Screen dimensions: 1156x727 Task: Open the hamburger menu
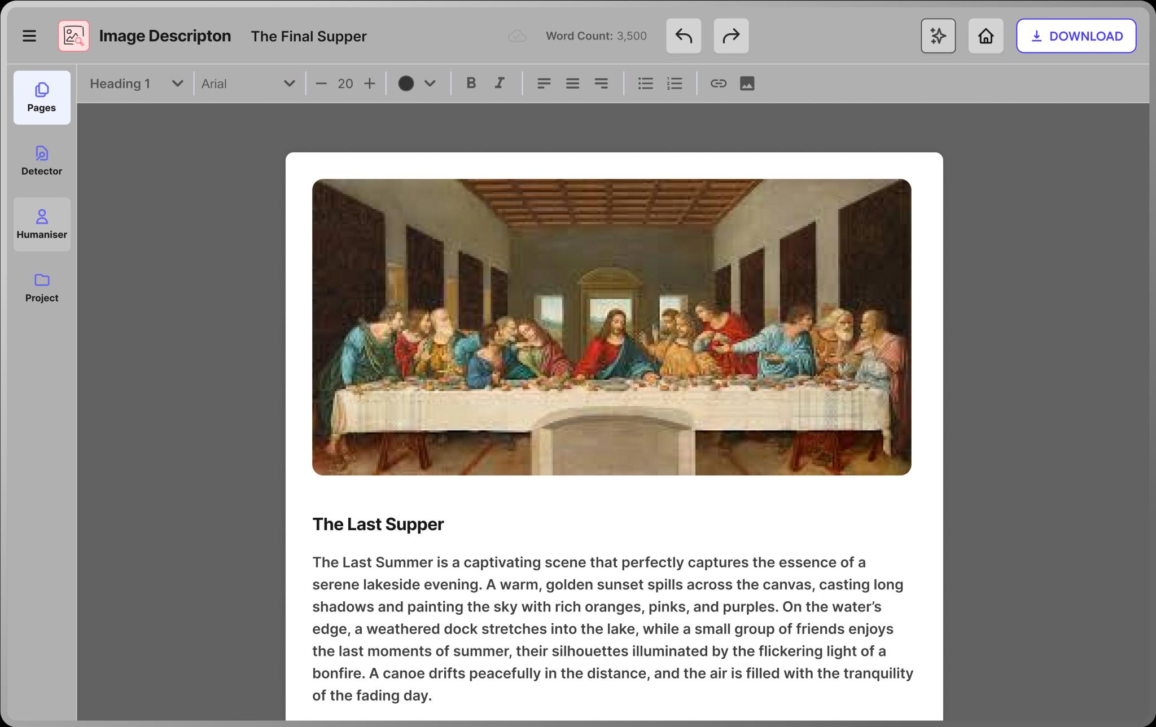[x=29, y=36]
